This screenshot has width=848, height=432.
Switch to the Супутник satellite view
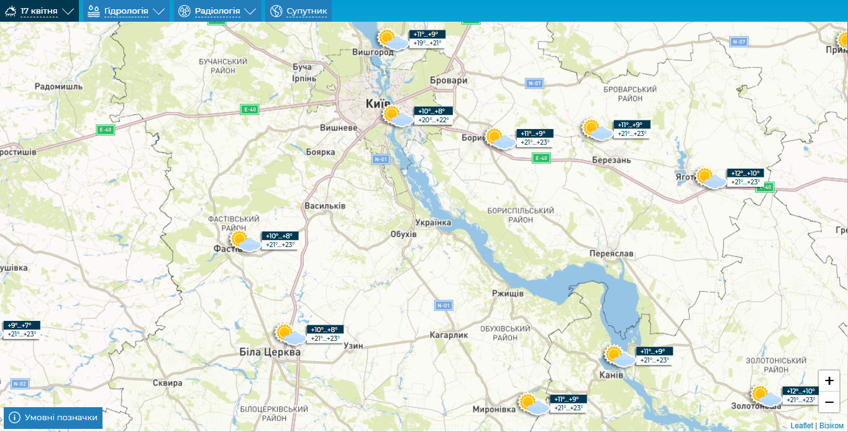click(x=299, y=11)
